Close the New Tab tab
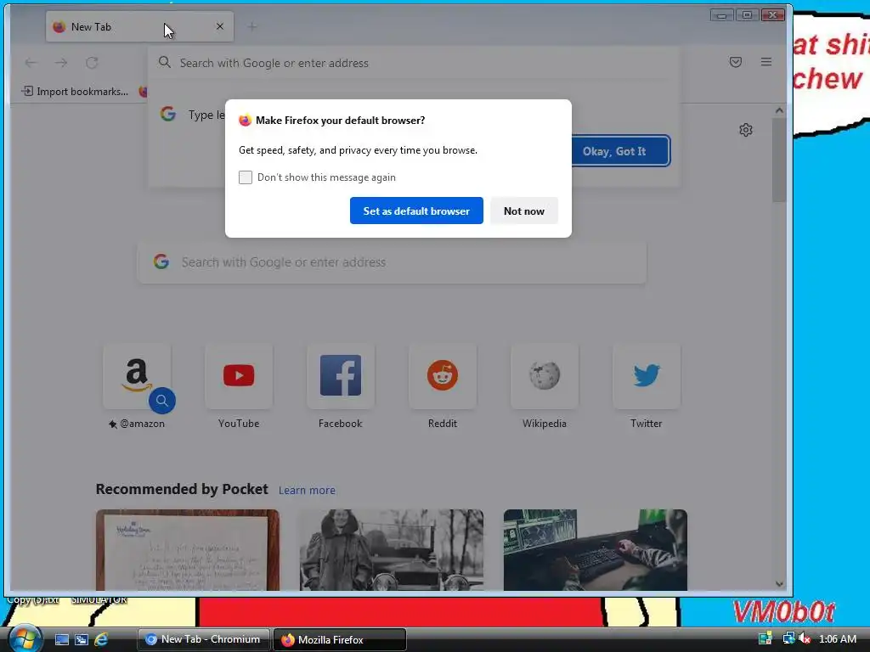 pyautogui.click(x=220, y=26)
